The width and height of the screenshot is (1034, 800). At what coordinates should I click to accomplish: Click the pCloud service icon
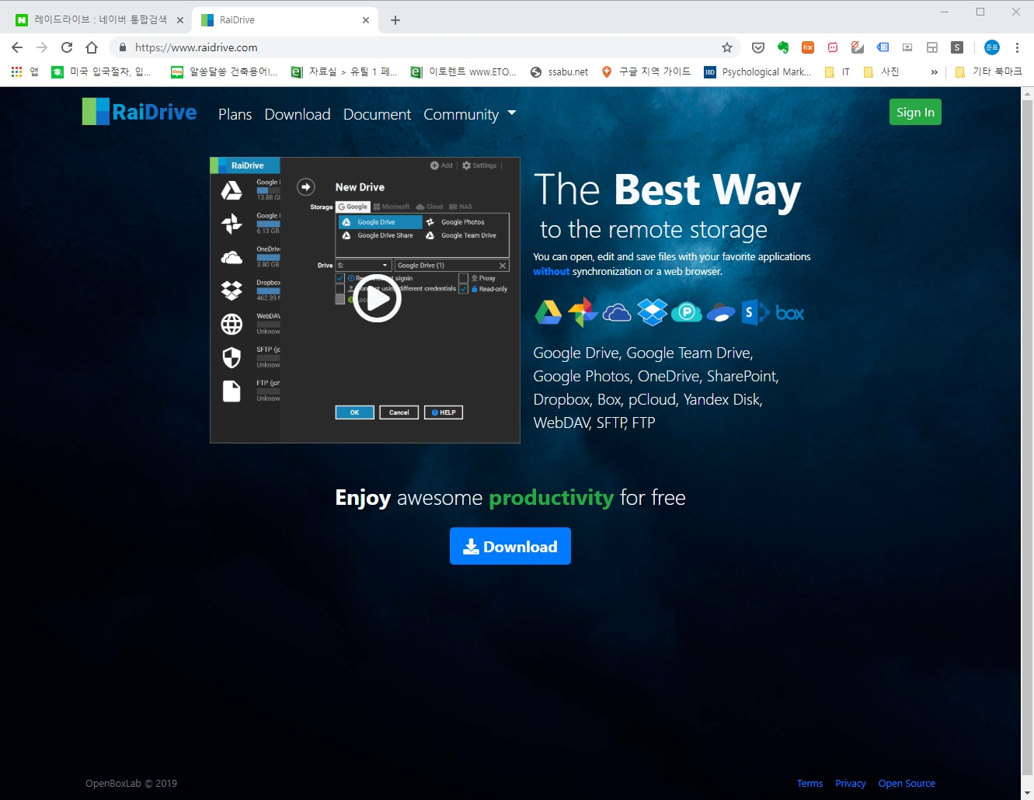687,312
